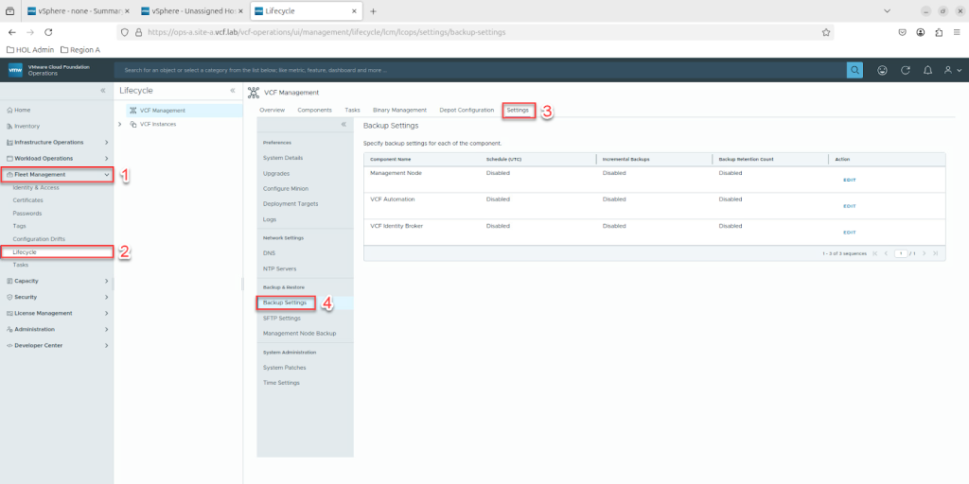Click the page number field

tap(901, 253)
